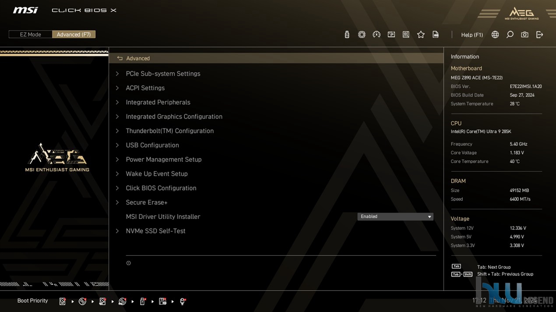Select the floppy disk boot device icon
This screenshot has height=312, width=556.
coord(162,301)
